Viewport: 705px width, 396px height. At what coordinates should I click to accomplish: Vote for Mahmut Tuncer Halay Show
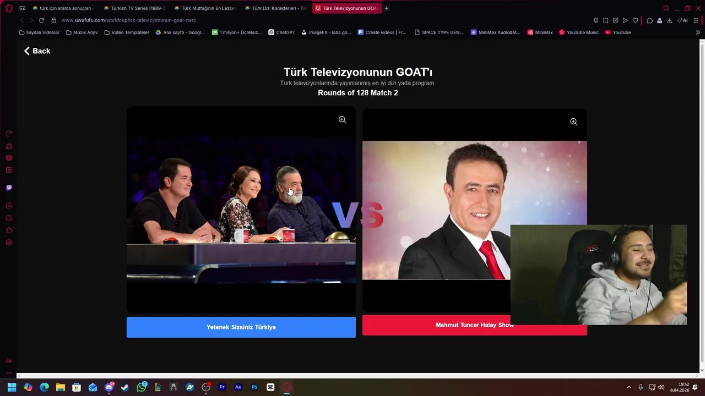pos(474,325)
